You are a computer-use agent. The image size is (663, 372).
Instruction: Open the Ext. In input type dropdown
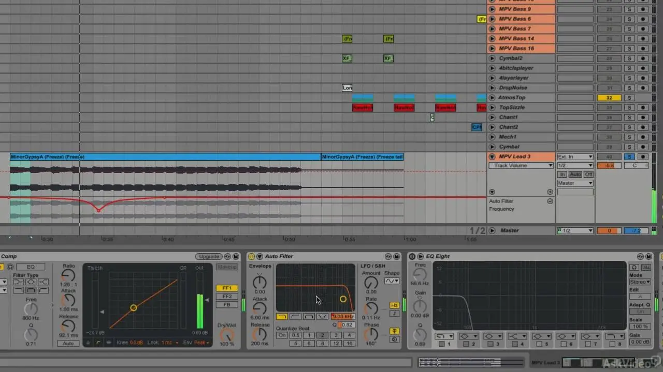[575, 157]
